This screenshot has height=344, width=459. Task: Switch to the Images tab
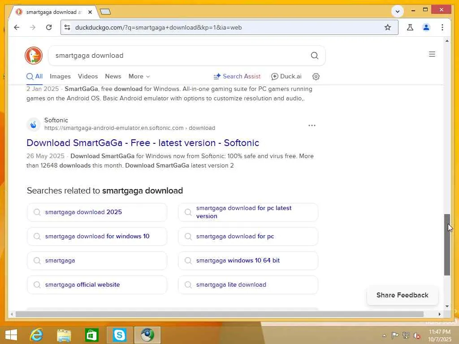61,76
